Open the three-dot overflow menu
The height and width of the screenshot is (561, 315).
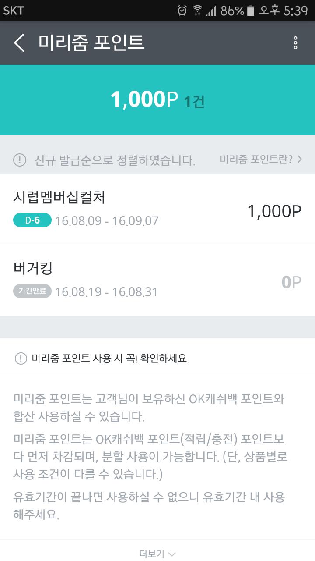pos(296,43)
